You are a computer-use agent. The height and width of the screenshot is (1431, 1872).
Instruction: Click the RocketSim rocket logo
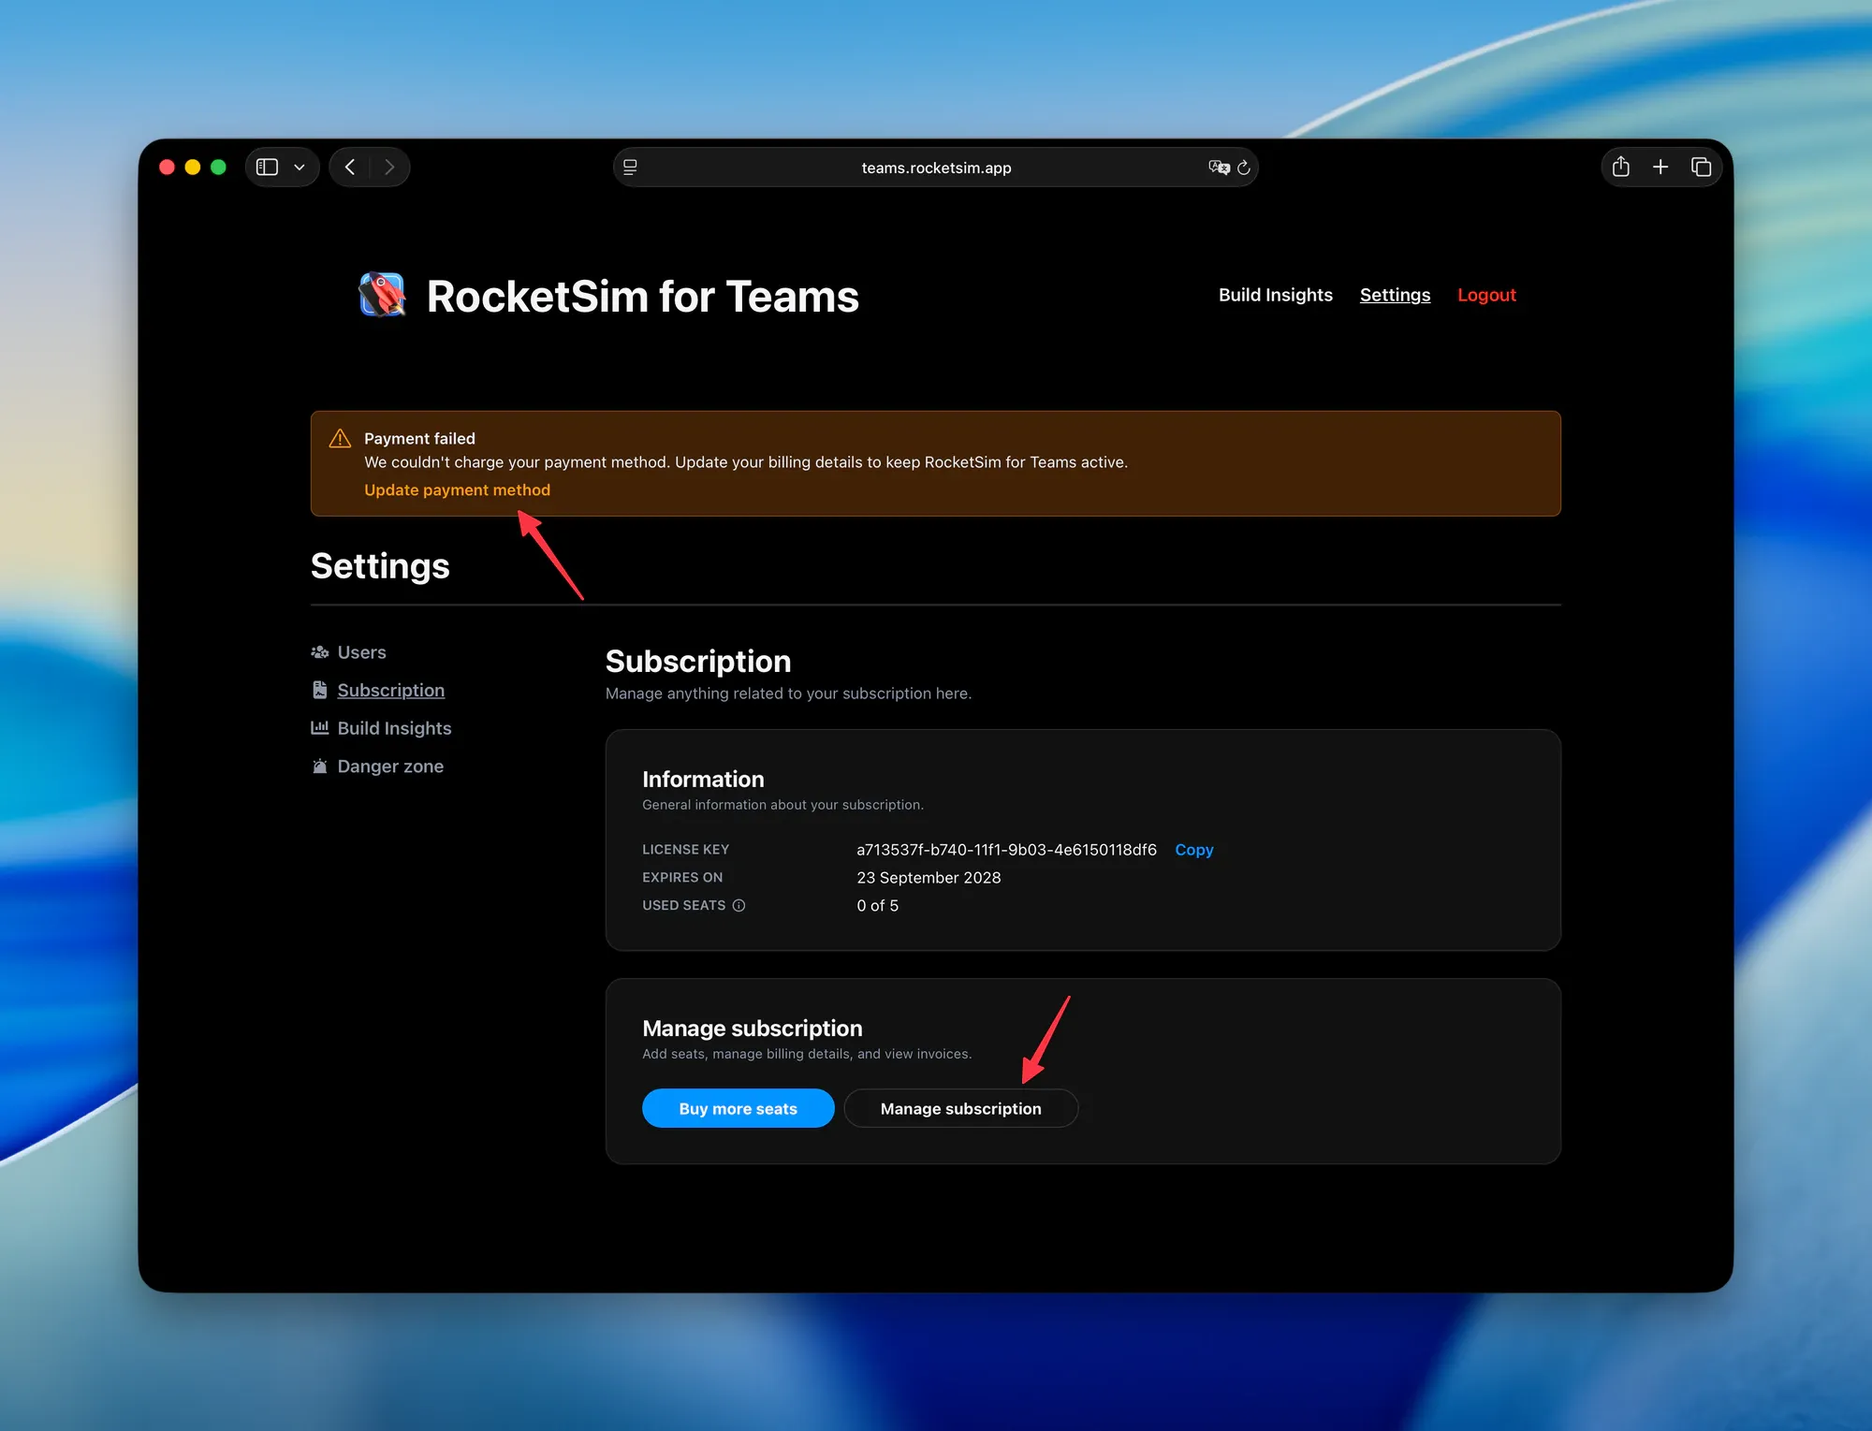pos(382,295)
